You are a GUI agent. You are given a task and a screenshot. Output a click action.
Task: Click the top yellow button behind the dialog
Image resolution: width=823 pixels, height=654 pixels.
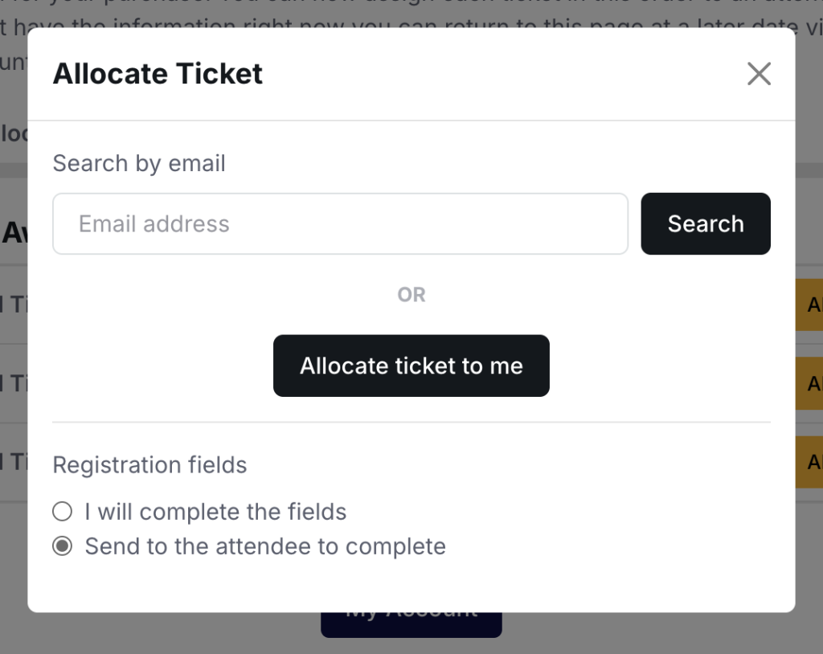pos(809,305)
